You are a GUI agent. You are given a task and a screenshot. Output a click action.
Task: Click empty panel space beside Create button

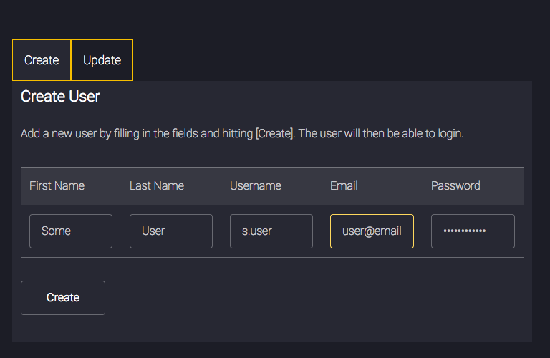pyautogui.click(x=316, y=298)
